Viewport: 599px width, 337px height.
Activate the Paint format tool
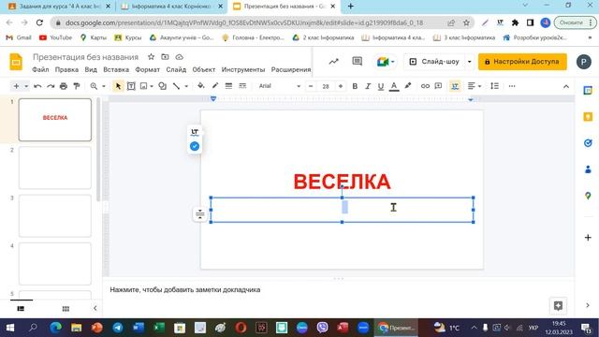coord(77,86)
